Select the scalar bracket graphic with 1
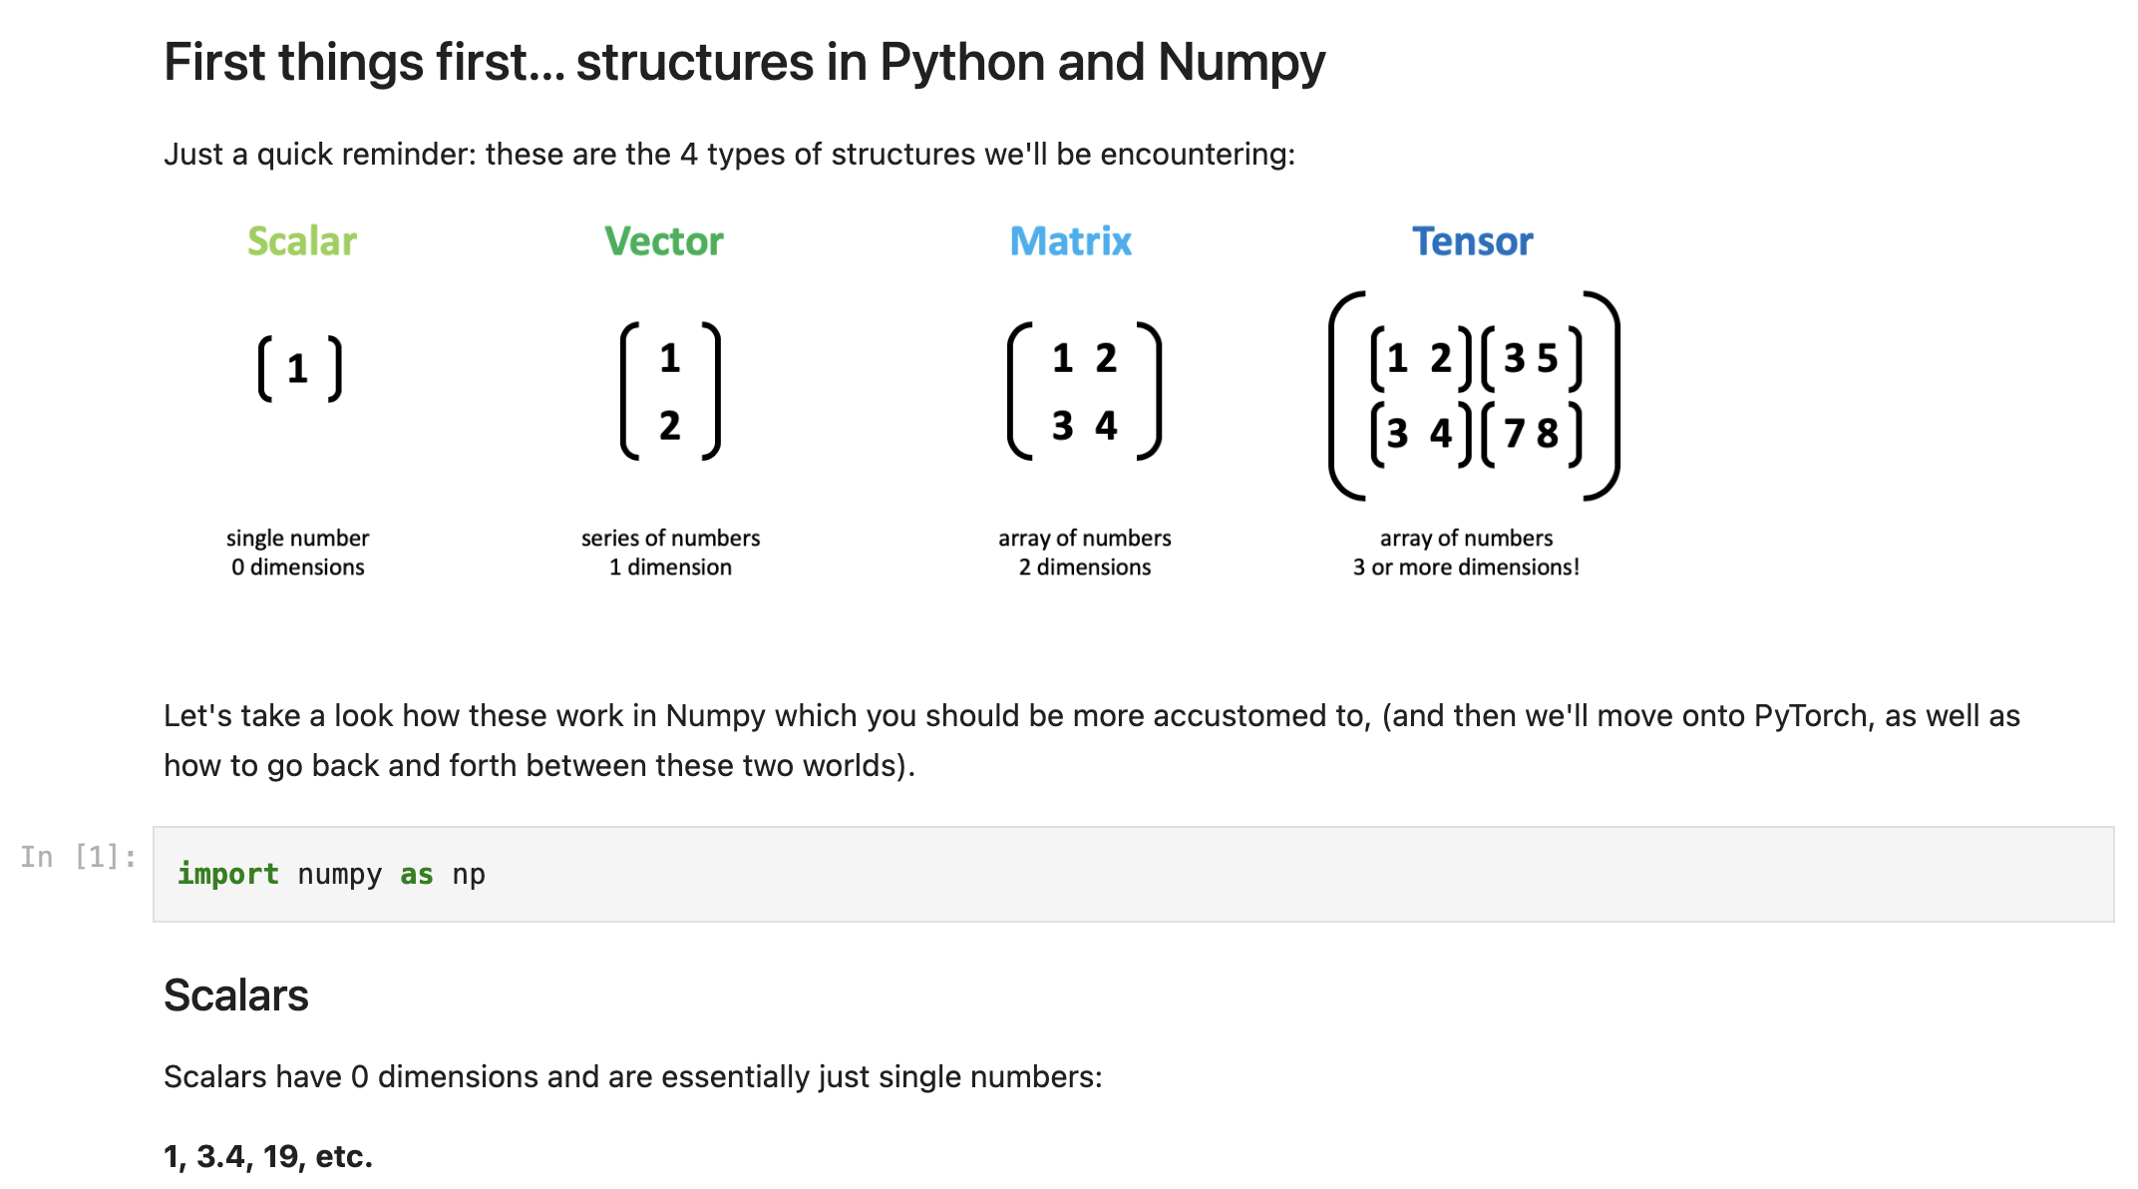This screenshot has width=2138, height=1189. coord(299,369)
